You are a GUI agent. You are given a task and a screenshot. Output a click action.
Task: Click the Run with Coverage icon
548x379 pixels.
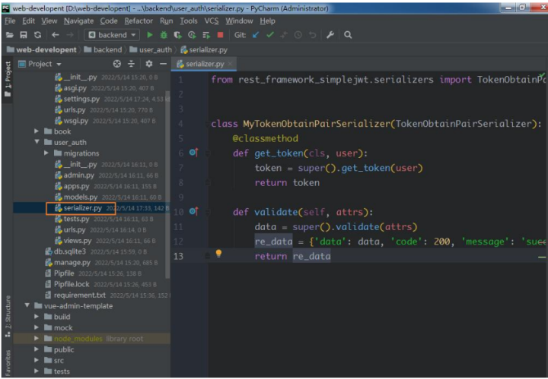pos(177,35)
